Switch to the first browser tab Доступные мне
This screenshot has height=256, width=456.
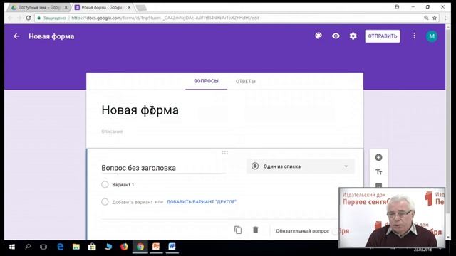(x=39, y=8)
